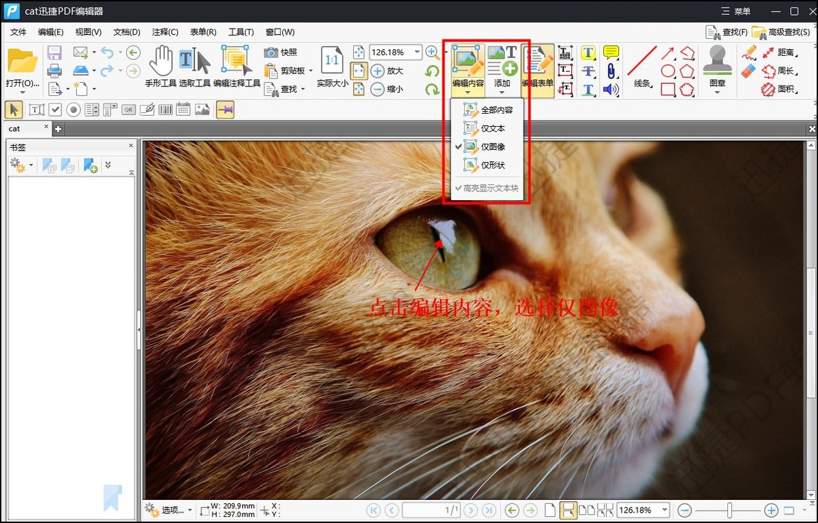The height and width of the screenshot is (523, 818).
Task: Open the 文件 menu
Action: (18, 32)
